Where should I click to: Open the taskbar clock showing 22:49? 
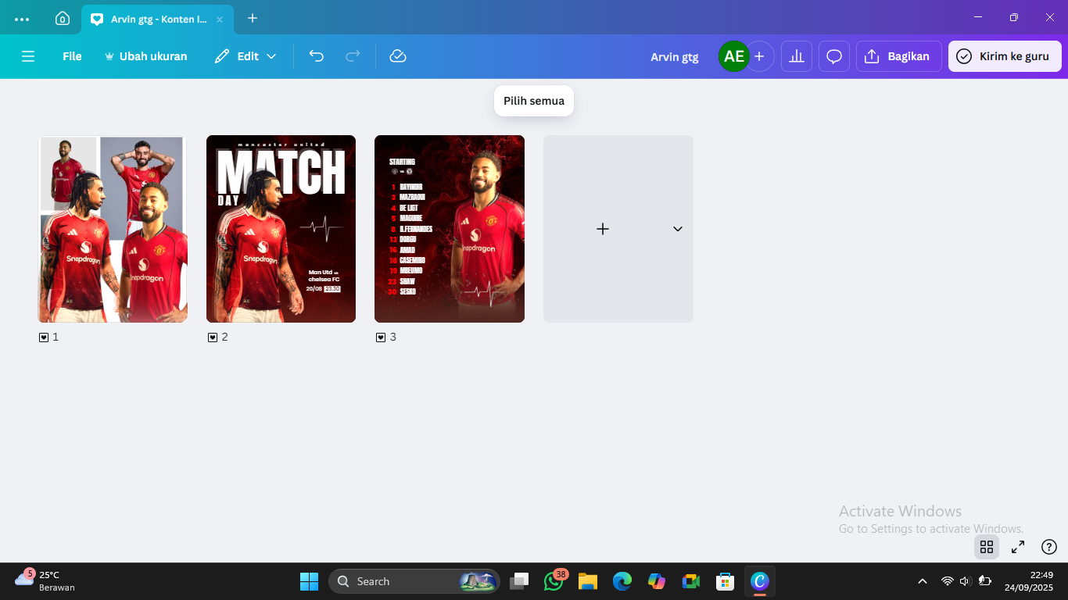click(1029, 581)
